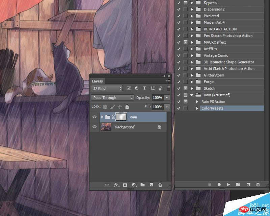The width and height of the screenshot is (270, 216).
Task: Switch to the Layers tab
Action: pyautogui.click(x=98, y=81)
